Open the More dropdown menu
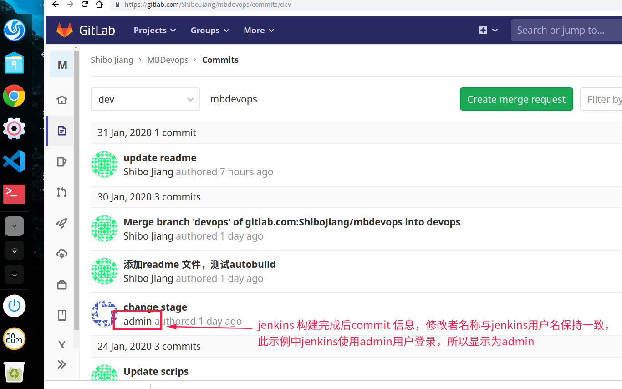The width and height of the screenshot is (622, 389). pos(259,30)
